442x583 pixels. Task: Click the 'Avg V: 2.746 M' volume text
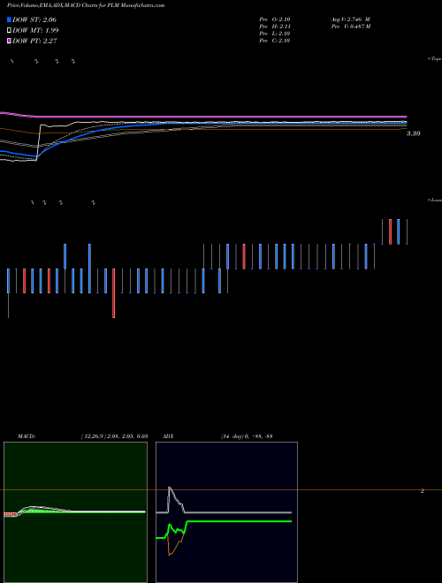pos(350,19)
